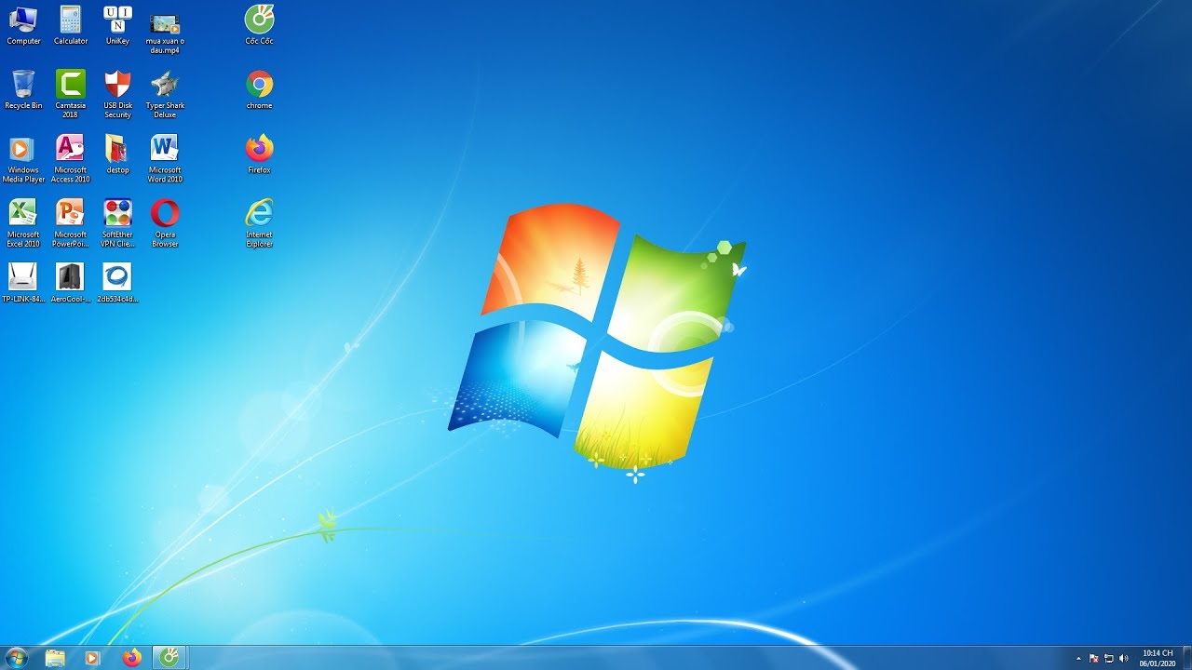Switch to Cốc Cốc in the taskbar
The image size is (1192, 670).
169,658
